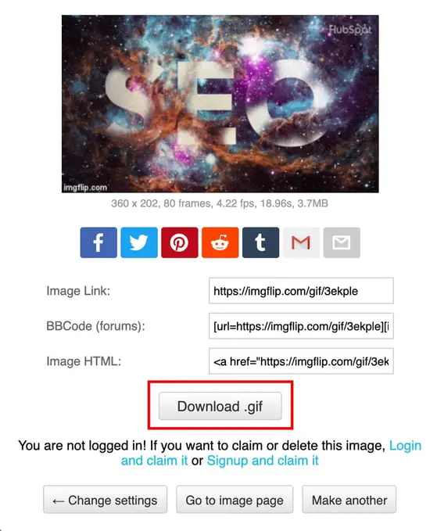Click the Make another button
This screenshot has width=437, height=531.
click(x=349, y=500)
